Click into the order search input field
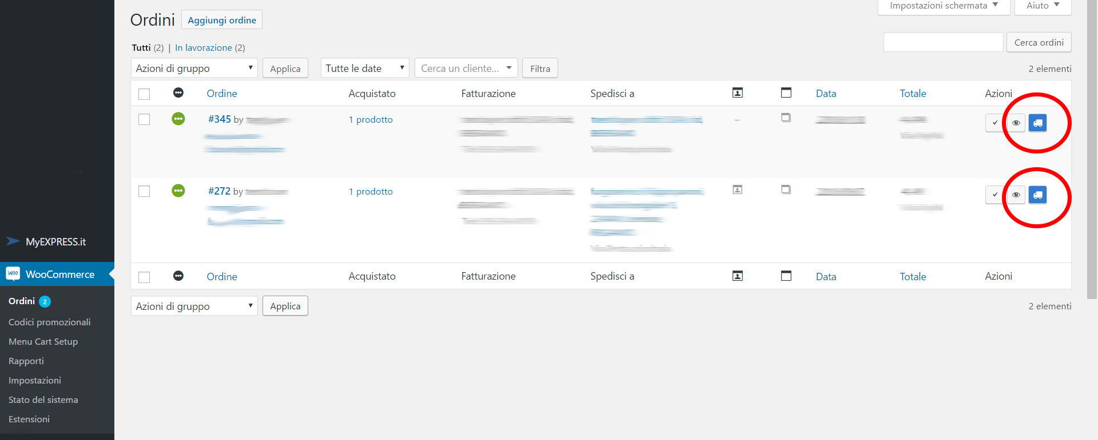The width and height of the screenshot is (1098, 440). pos(944,42)
